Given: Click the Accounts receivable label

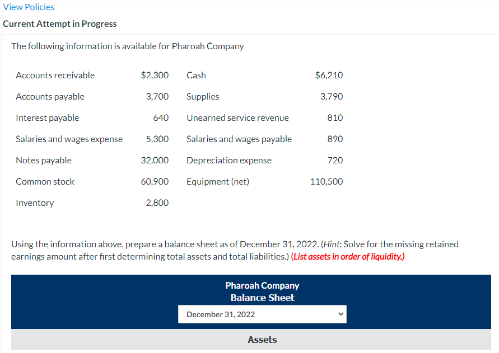Looking at the screenshot, I should point(55,75).
